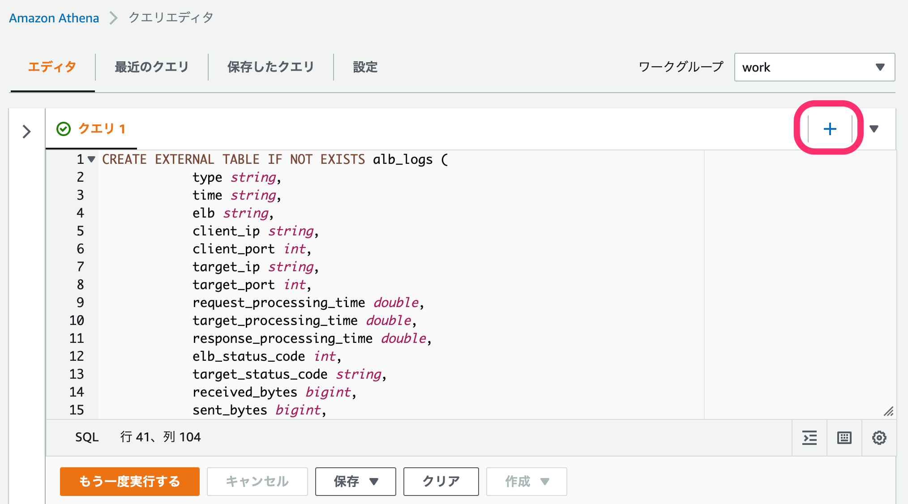The image size is (908, 504).
Task: Open the 保存 dropdown button
Action: tap(355, 481)
